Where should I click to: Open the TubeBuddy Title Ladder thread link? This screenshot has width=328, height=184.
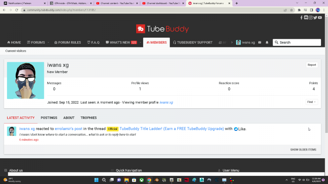[x=171, y=129]
